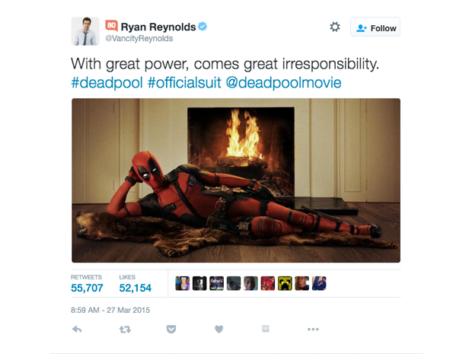Open the #deadpool hashtag
The image size is (472, 354).
click(x=107, y=82)
